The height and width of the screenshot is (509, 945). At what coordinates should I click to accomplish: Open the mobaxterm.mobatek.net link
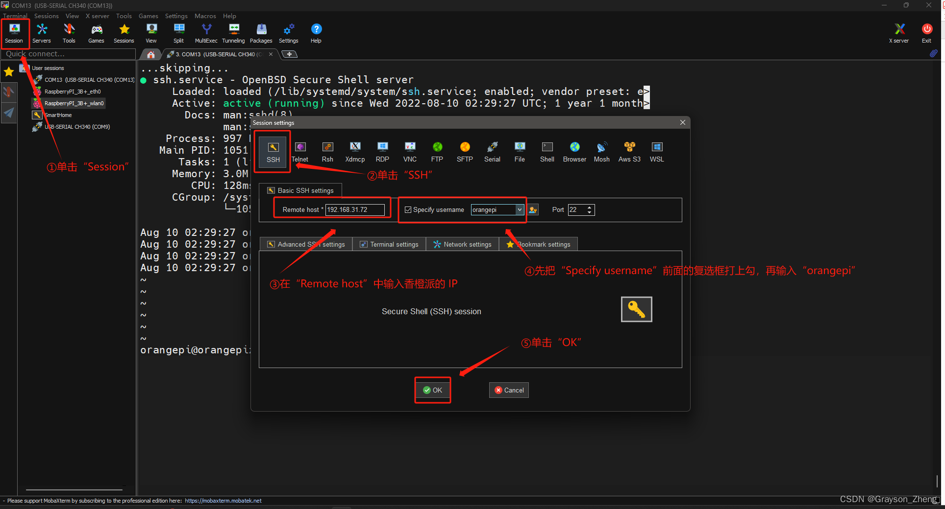[223, 501]
